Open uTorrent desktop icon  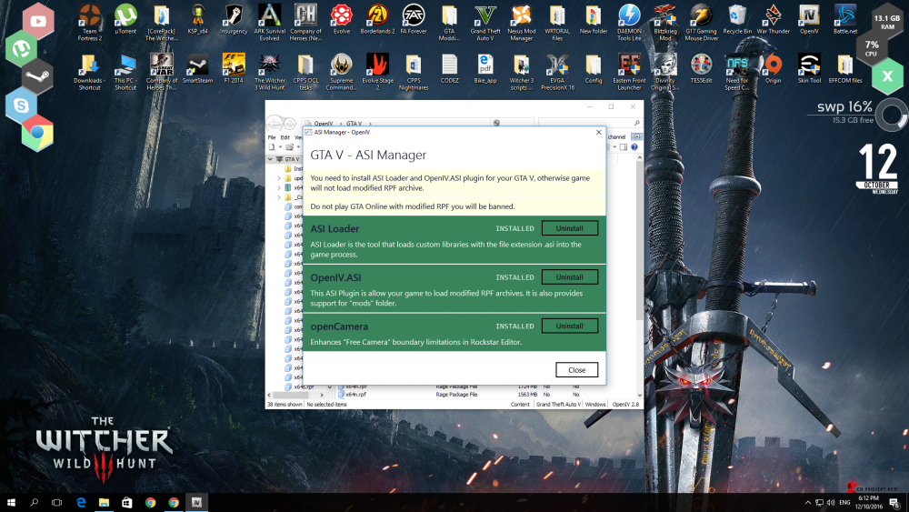click(125, 20)
